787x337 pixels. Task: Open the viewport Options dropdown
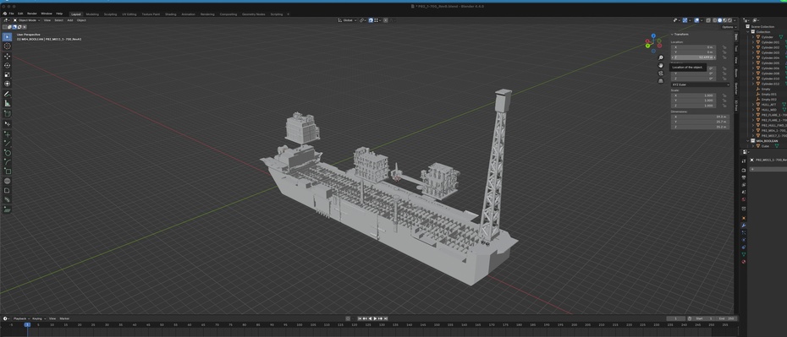click(x=729, y=26)
